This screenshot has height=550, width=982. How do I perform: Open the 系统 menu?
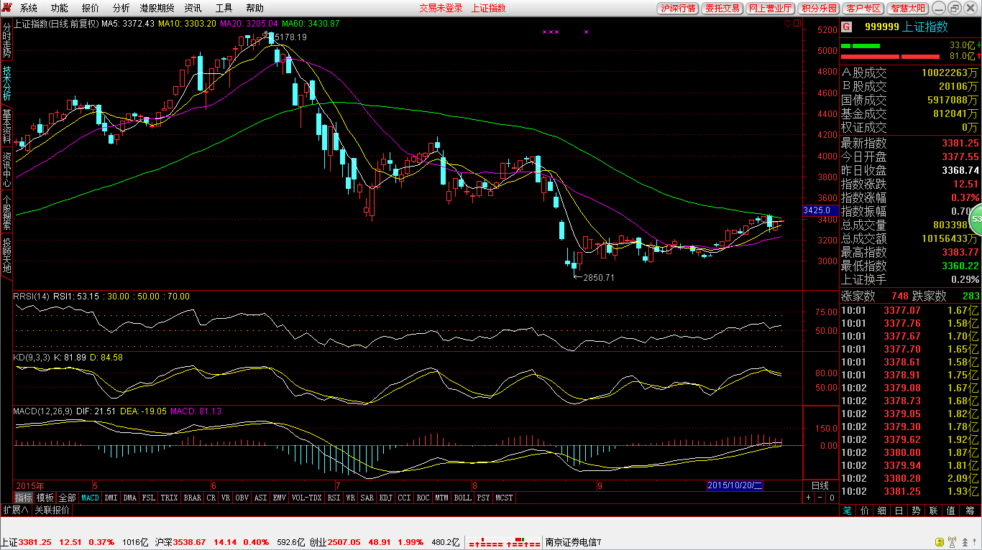click(x=29, y=8)
